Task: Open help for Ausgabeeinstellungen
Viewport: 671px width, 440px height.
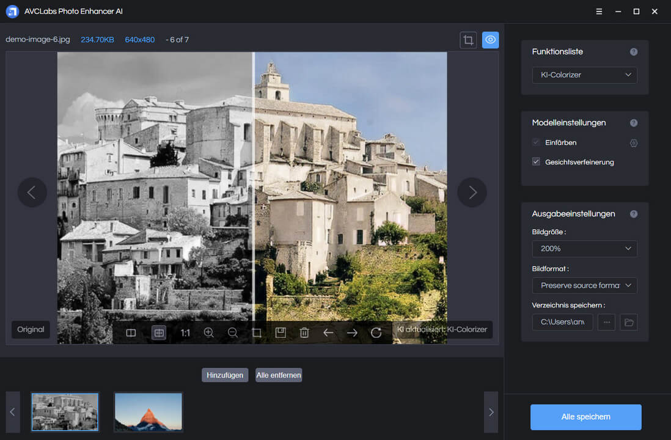Action: (634, 214)
